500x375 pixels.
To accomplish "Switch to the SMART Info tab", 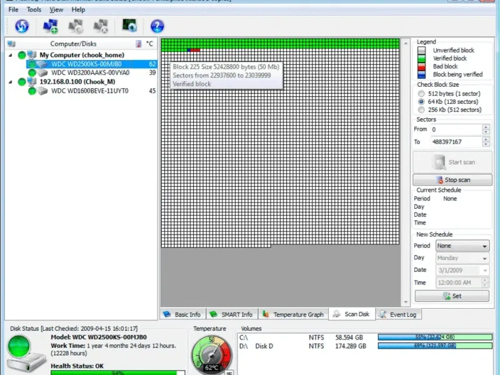I will point(232,314).
